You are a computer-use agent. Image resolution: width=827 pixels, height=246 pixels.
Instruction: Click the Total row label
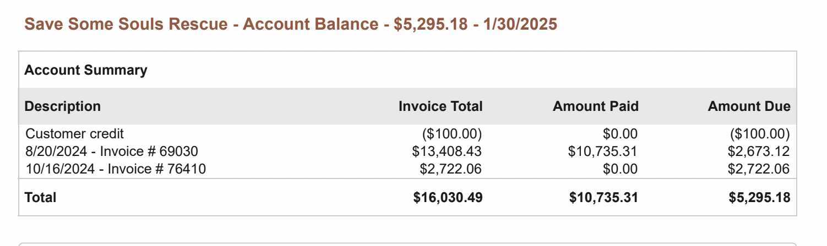pyautogui.click(x=40, y=198)
